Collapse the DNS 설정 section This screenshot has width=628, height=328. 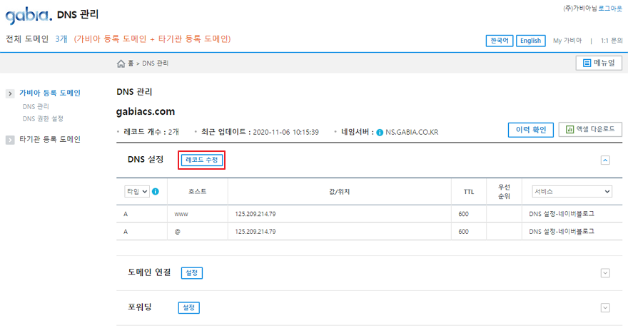pos(605,160)
